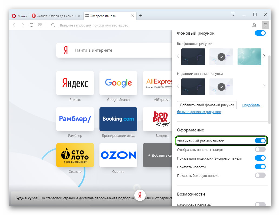Viewport: 280px width, 215px height.
Task: Open больше фоновых рисунков link
Action: 199,112
